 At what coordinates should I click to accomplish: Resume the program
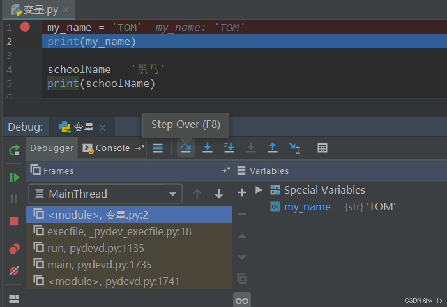click(x=14, y=177)
